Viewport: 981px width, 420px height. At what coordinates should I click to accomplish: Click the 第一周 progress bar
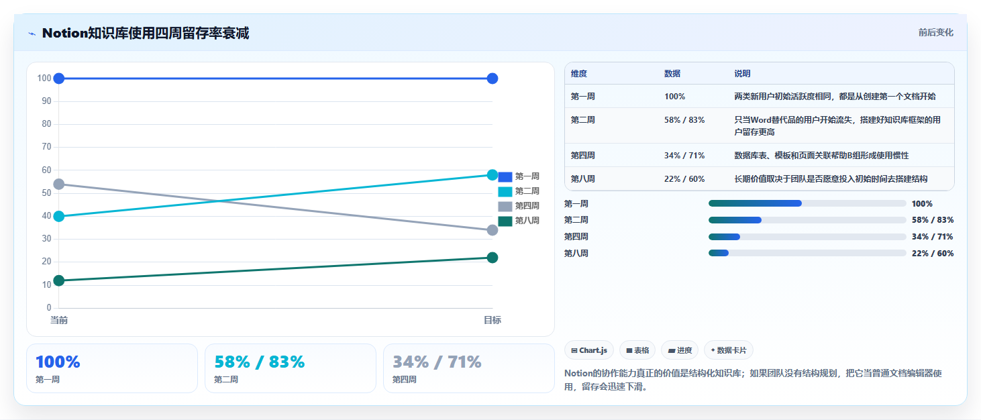pyautogui.click(x=807, y=203)
